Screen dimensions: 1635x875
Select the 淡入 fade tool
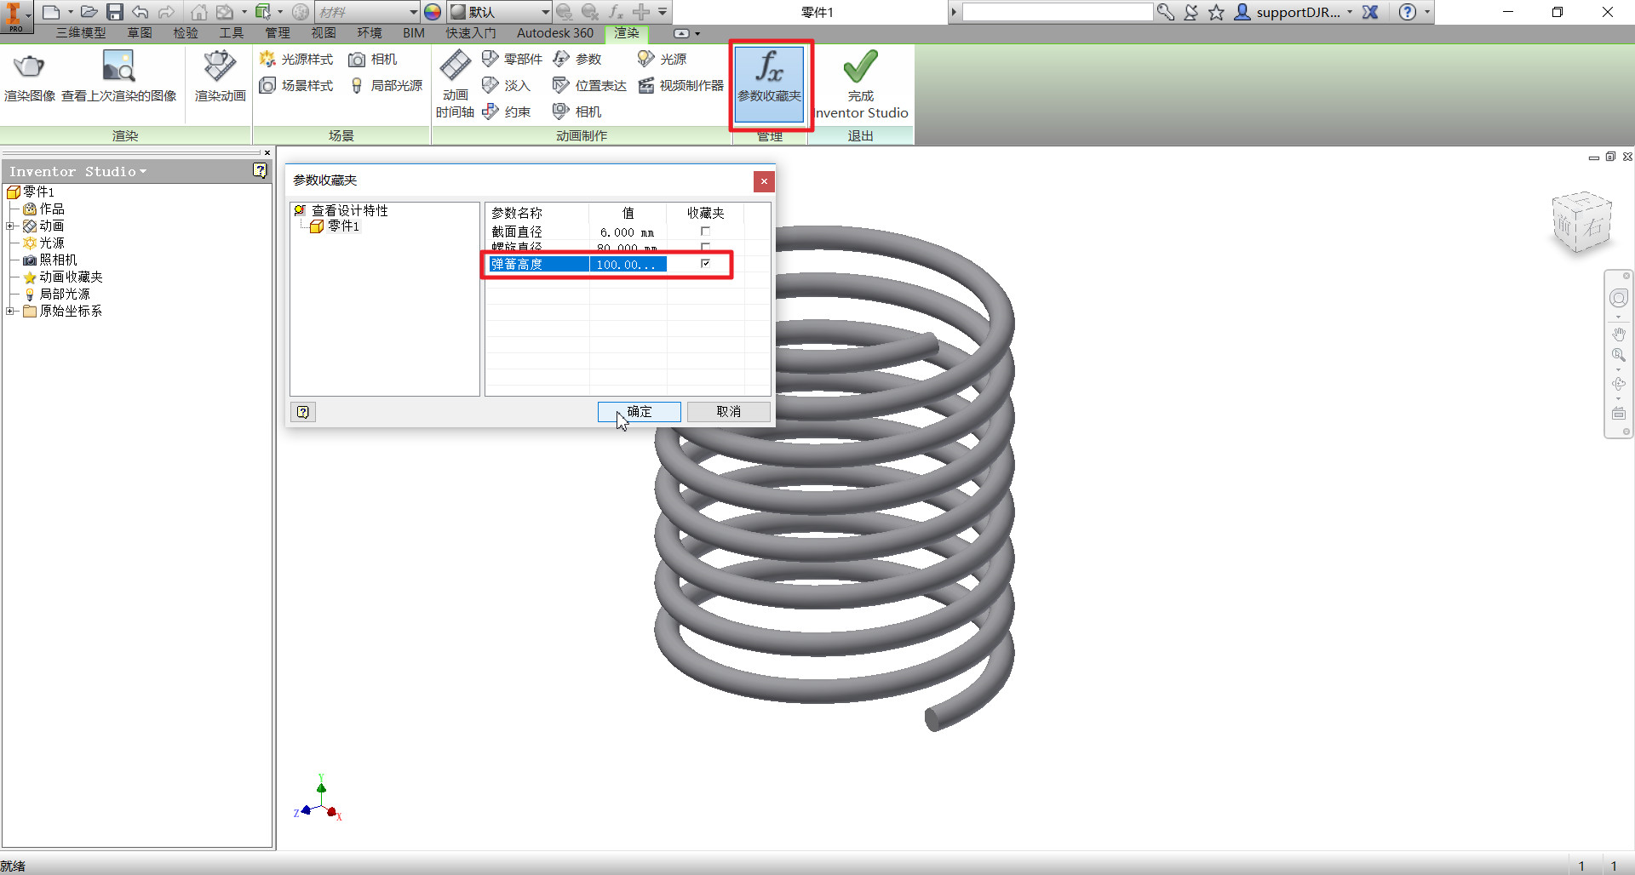click(x=506, y=85)
